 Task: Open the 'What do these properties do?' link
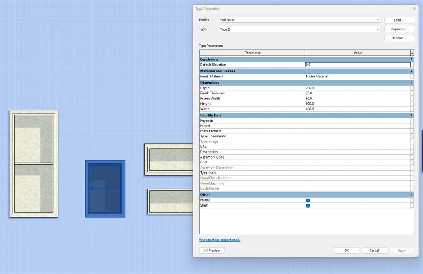point(220,240)
